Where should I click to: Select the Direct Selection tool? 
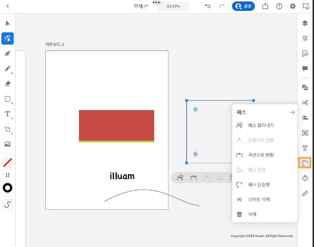8,38
